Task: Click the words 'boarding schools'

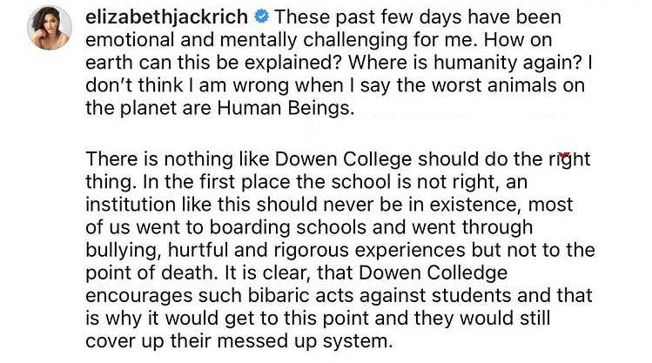Action: (288, 227)
